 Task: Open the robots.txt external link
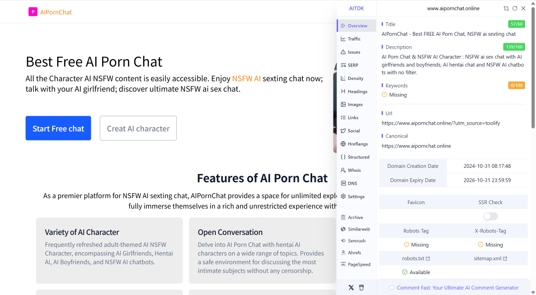416,258
